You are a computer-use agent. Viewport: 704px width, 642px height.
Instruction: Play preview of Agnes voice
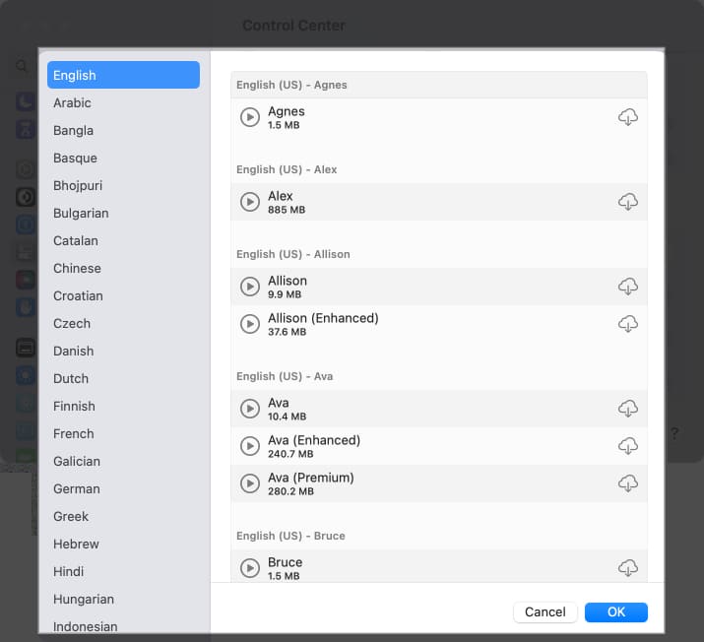point(250,117)
